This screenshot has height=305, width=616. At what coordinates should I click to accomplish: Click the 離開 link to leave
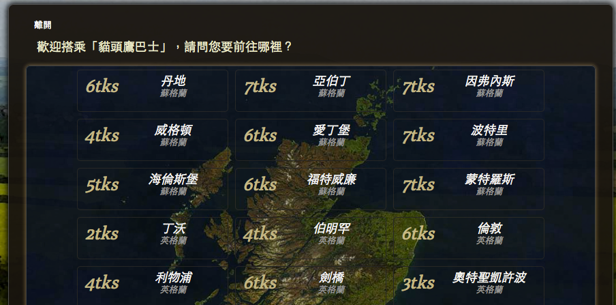pyautogui.click(x=42, y=25)
